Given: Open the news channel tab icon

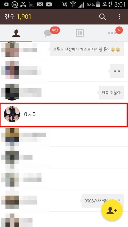Looking at the screenshot, I should click(x=80, y=33).
